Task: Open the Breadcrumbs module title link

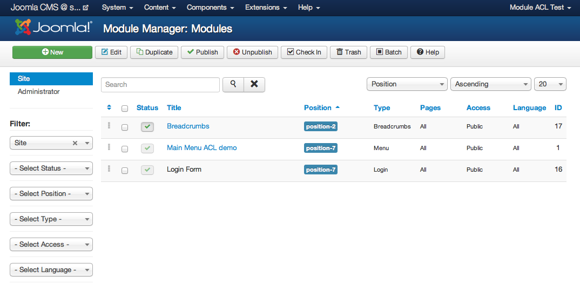Action: click(188, 126)
